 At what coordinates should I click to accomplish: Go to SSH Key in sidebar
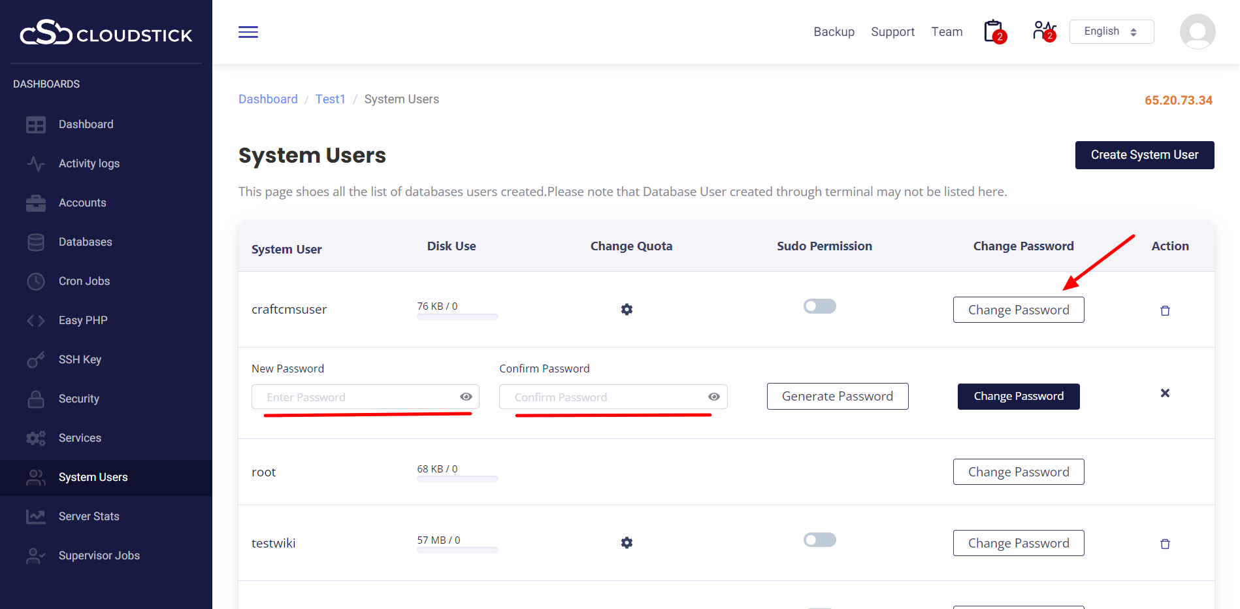point(80,359)
